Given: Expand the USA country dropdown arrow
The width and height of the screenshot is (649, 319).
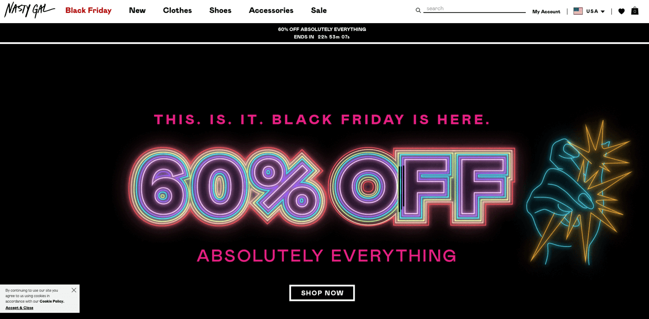Looking at the screenshot, I should [603, 12].
